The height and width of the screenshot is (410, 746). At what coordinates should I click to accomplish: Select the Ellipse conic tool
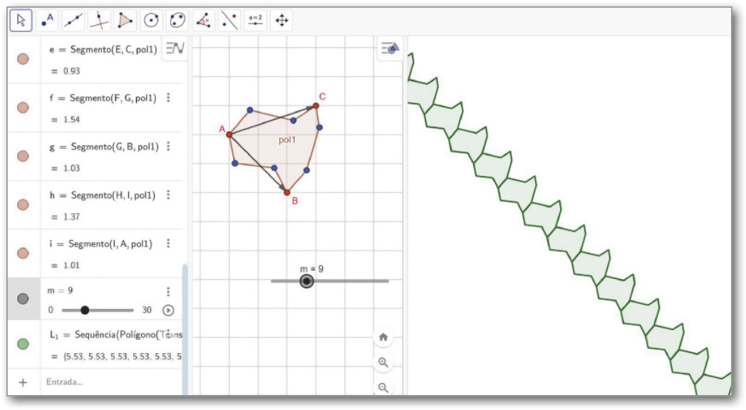177,21
